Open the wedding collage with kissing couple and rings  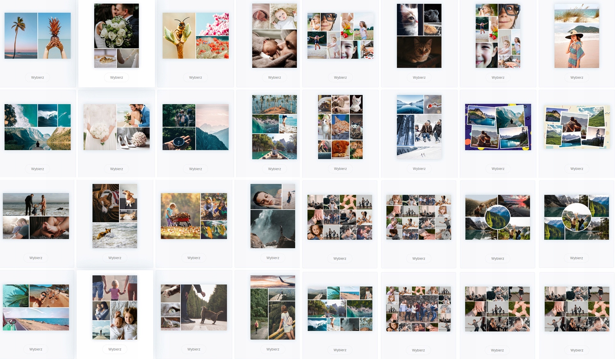coord(116,36)
